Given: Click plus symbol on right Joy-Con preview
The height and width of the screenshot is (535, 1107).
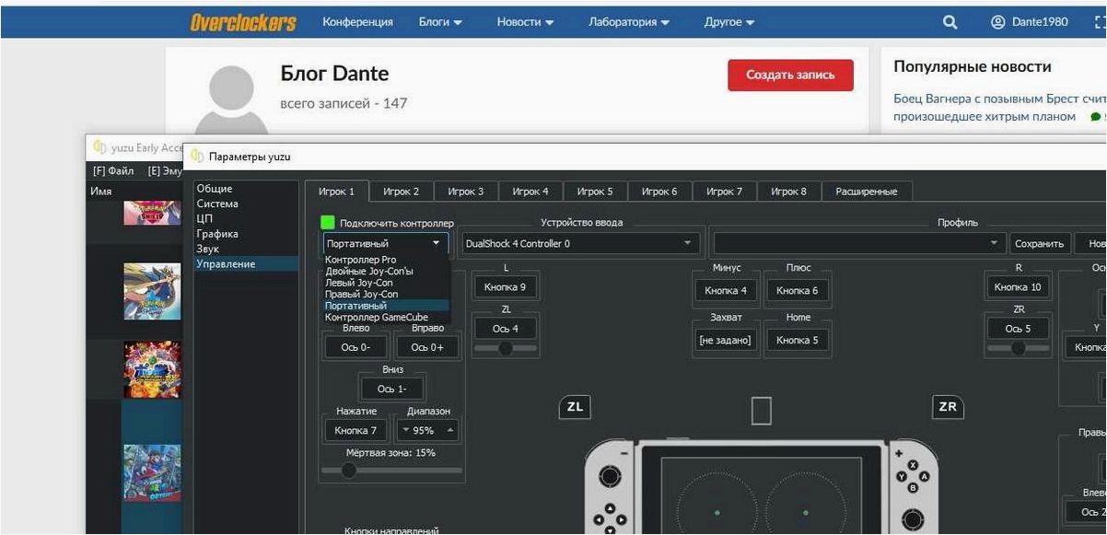Looking at the screenshot, I should point(898,453).
